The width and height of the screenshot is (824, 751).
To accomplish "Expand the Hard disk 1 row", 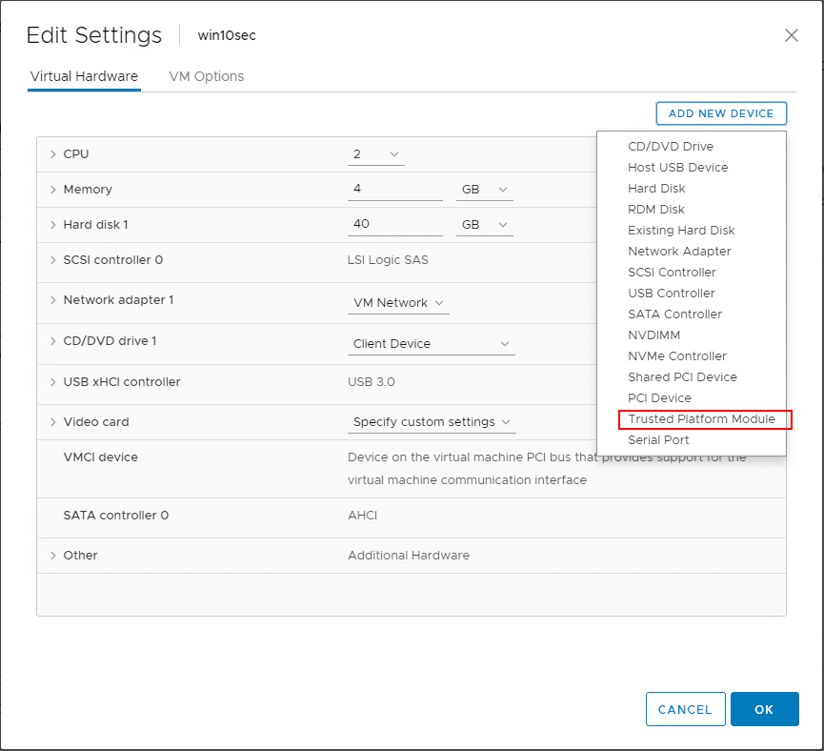I will point(53,225).
